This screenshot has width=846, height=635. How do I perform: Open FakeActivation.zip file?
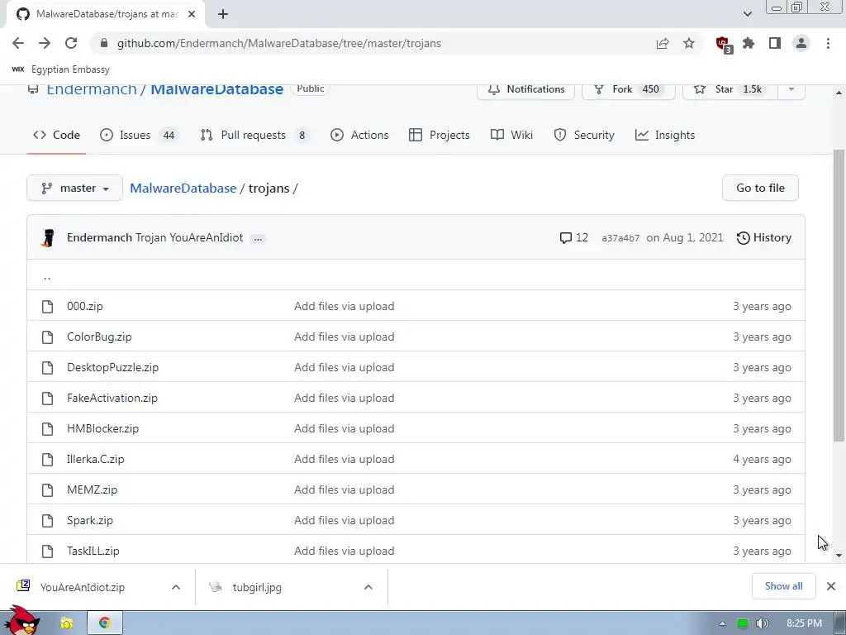pyautogui.click(x=112, y=398)
